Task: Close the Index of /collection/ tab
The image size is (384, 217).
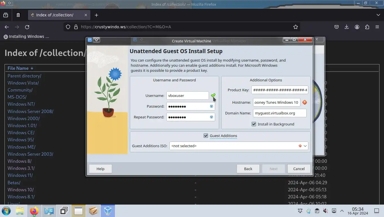Action: pyautogui.click(x=86, y=15)
